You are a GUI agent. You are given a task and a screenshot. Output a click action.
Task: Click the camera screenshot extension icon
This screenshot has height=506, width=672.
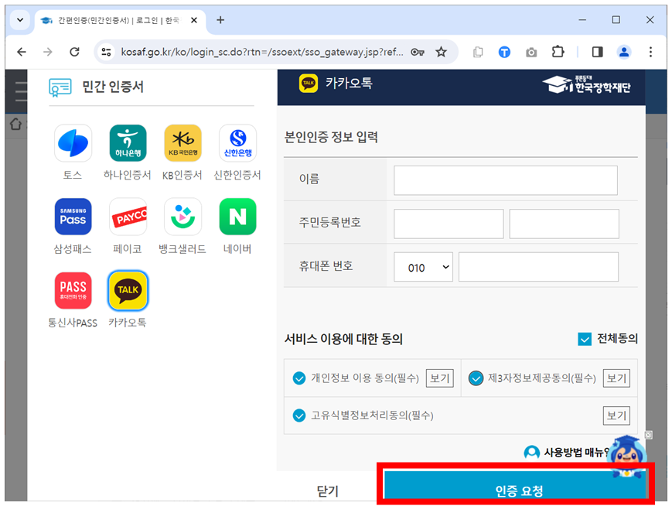tap(531, 53)
